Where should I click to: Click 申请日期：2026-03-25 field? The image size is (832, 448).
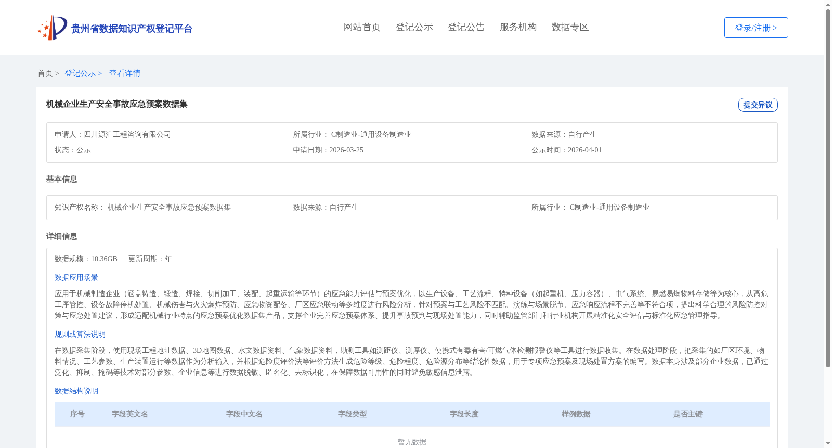pyautogui.click(x=328, y=150)
